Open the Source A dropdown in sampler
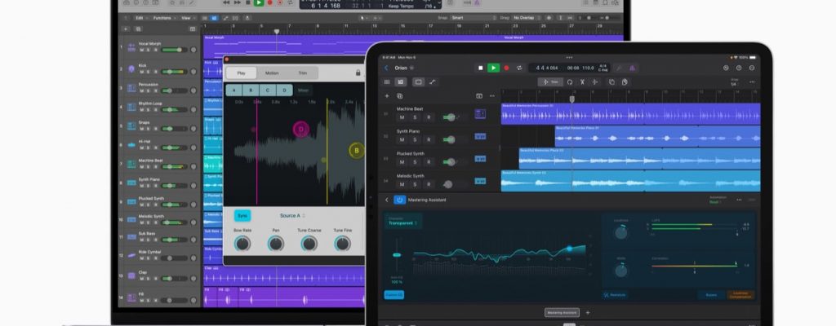 (291, 216)
